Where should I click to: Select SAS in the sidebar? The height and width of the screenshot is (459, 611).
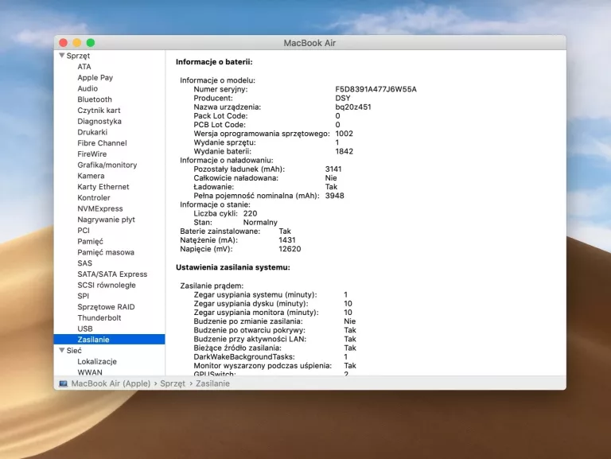[x=84, y=263]
